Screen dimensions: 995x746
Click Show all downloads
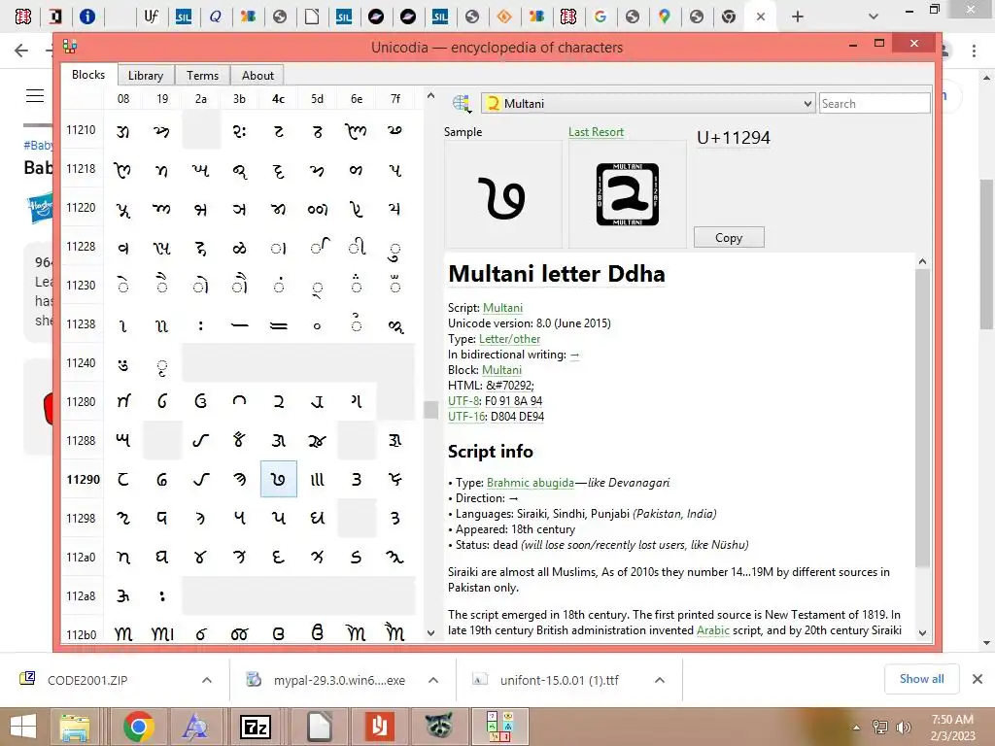[921, 679]
